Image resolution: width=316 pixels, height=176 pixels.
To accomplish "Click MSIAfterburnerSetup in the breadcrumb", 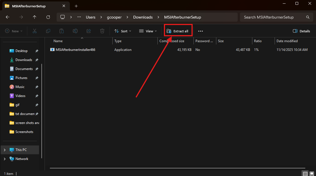I will click(183, 17).
